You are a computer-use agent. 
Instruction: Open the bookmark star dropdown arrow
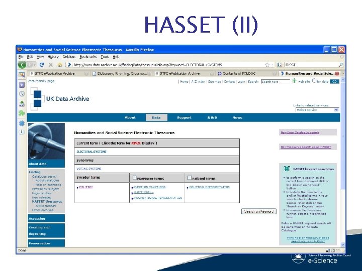click(x=272, y=65)
